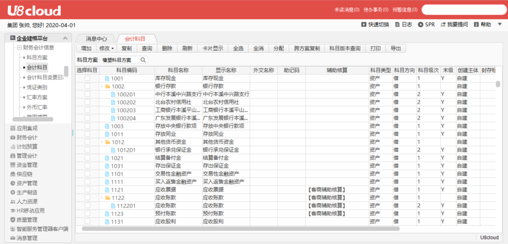Click the 导出 export button
Image resolution: width=508 pixels, height=244 pixels.
396,49
